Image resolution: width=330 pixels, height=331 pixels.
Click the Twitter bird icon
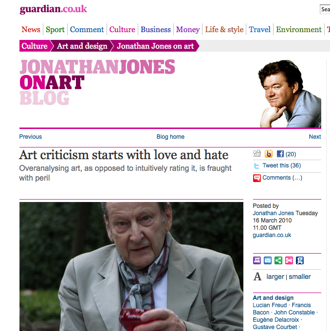[x=257, y=166]
